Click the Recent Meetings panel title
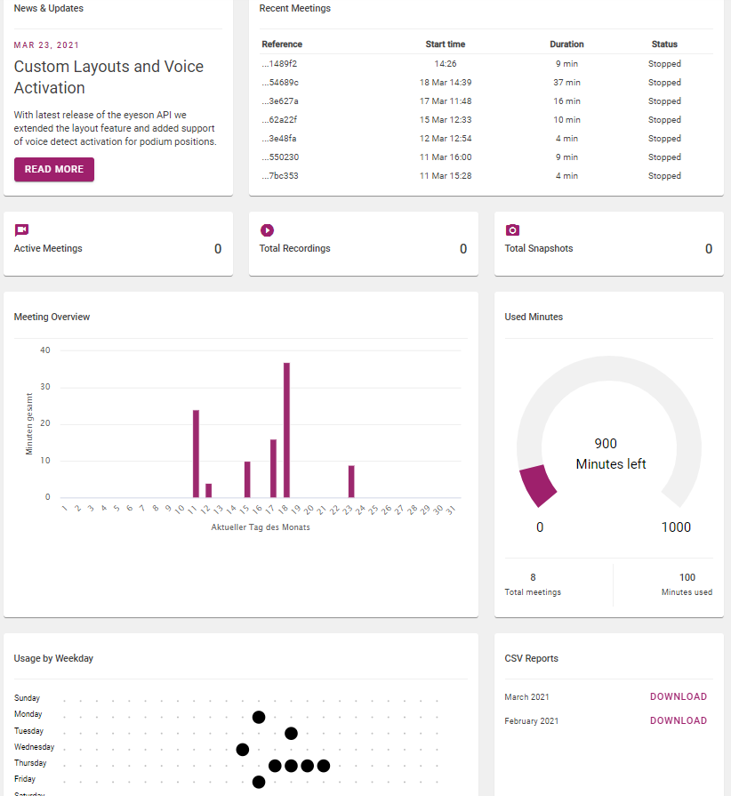The width and height of the screenshot is (731, 796). (294, 8)
